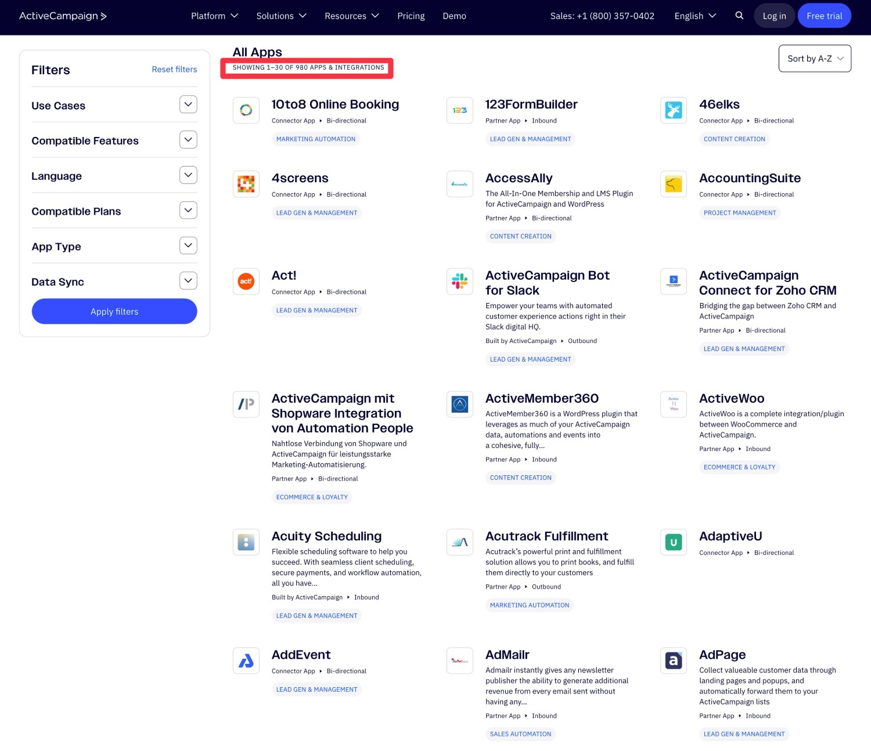
Task: Open the 10to8 Online Booking app icon
Action: (246, 110)
